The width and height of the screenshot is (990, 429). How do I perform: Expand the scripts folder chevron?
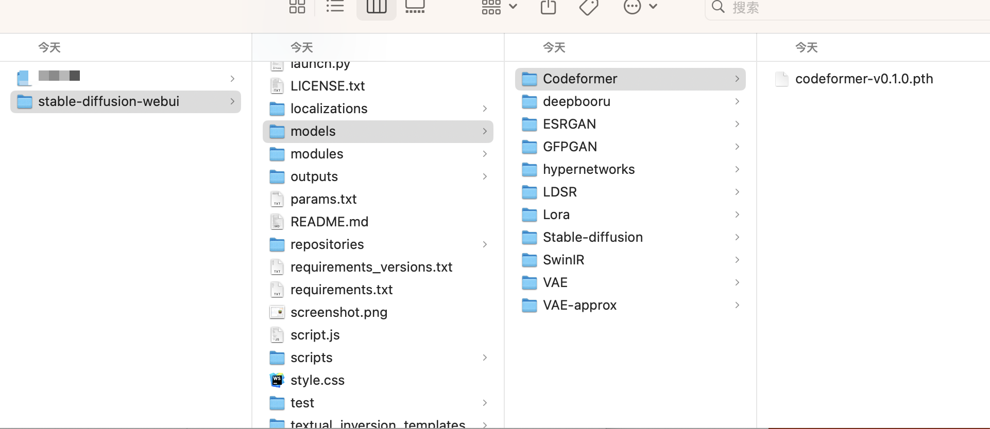[485, 357]
